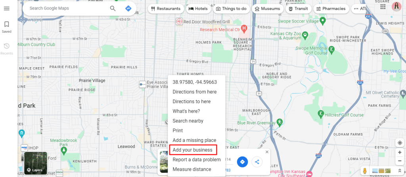Image resolution: width=406 pixels, height=177 pixels.
Task: Zoom out with the minus button
Action: pyautogui.click(x=400, y=161)
